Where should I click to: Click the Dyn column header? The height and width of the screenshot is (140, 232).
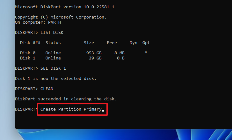[134, 43]
